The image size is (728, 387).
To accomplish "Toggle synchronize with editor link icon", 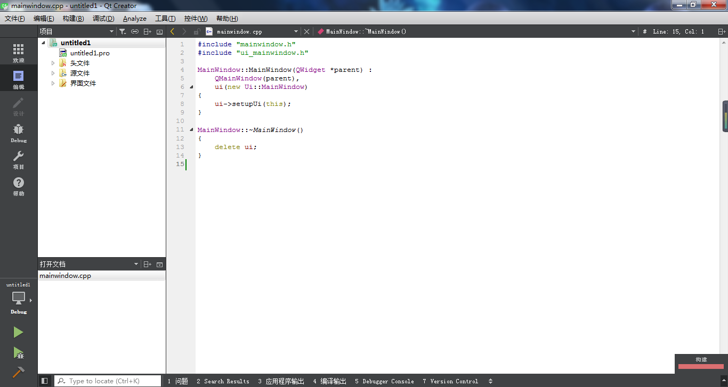I will [135, 31].
